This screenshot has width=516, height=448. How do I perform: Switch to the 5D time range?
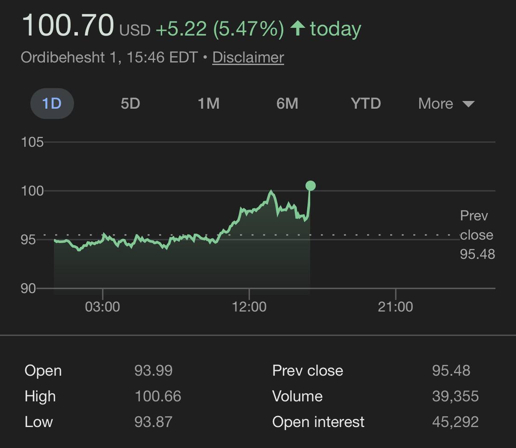130,104
